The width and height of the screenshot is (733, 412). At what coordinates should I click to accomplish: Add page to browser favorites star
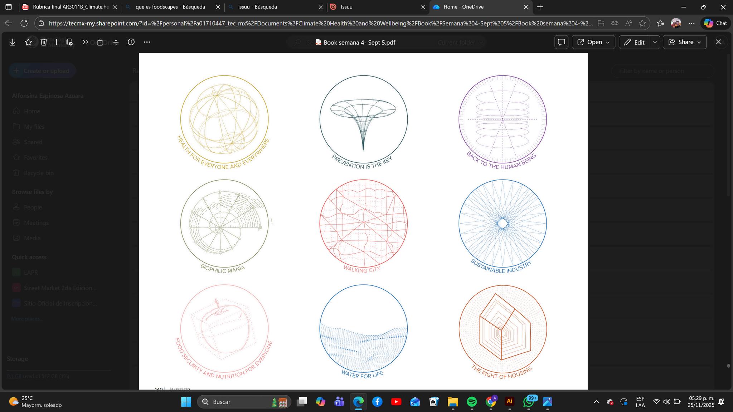pos(642,23)
